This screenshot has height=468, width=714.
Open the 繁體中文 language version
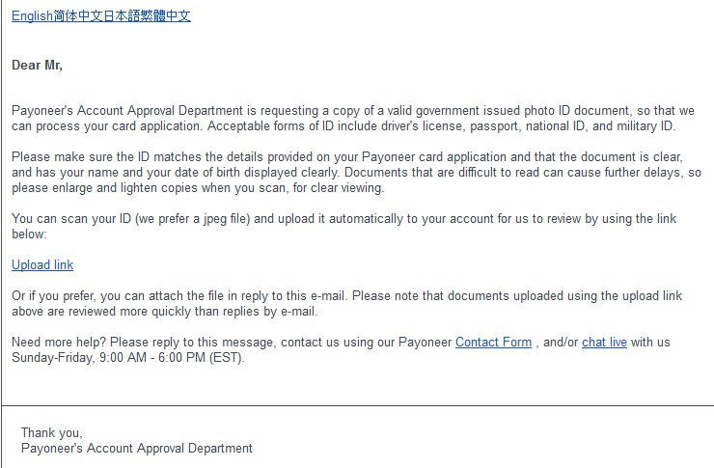[165, 16]
